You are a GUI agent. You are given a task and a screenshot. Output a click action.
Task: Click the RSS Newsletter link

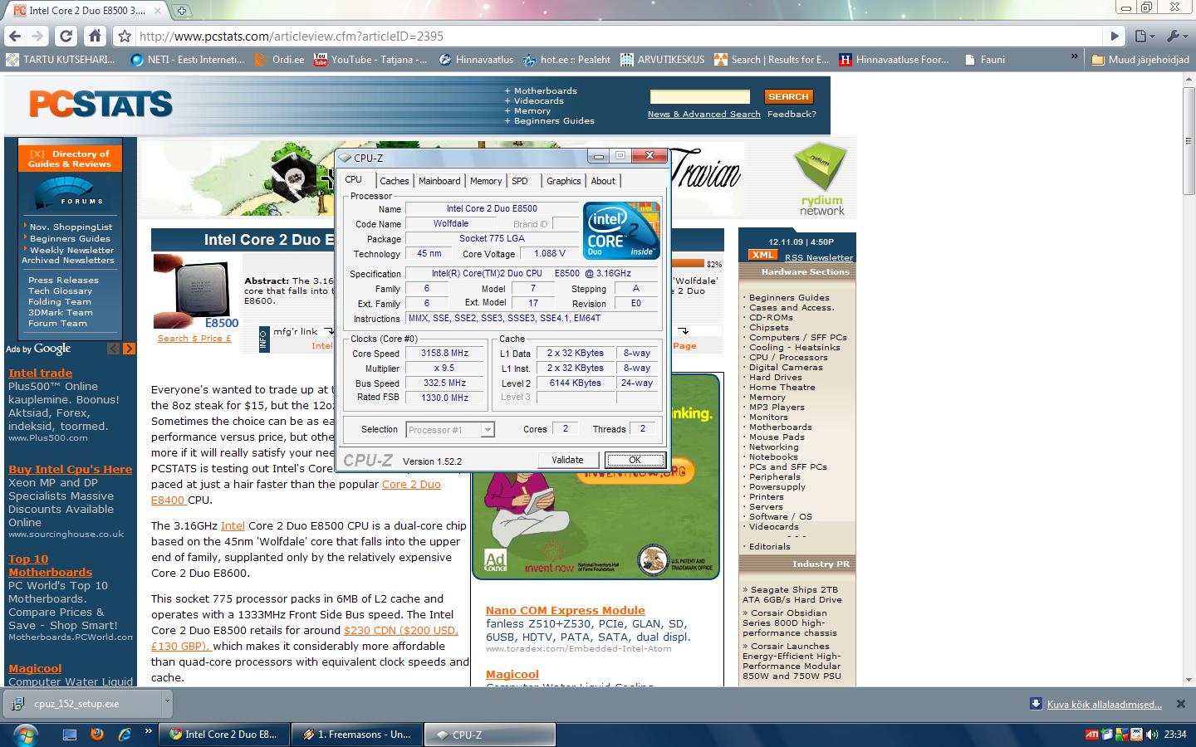click(x=819, y=257)
